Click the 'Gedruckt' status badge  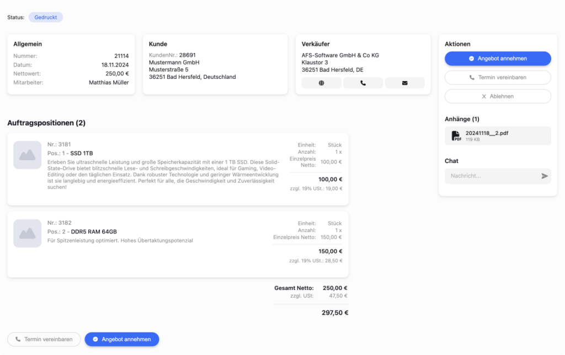coord(46,17)
